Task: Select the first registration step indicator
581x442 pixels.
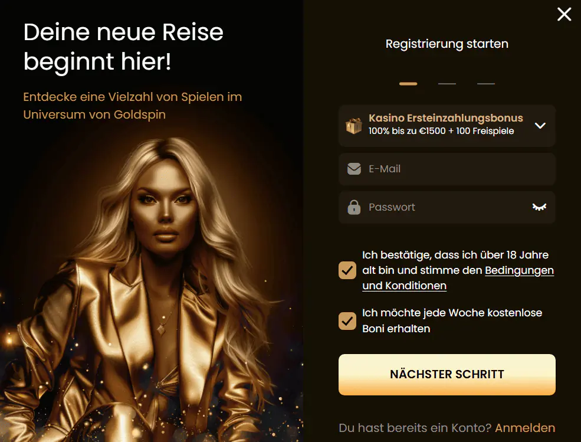Action: point(408,84)
